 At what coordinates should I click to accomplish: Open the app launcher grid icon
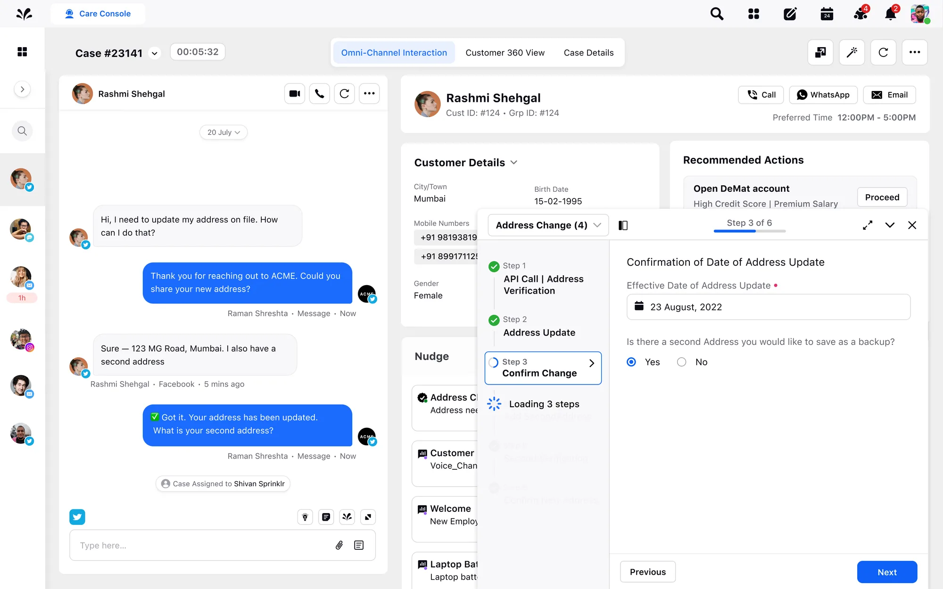tap(753, 14)
